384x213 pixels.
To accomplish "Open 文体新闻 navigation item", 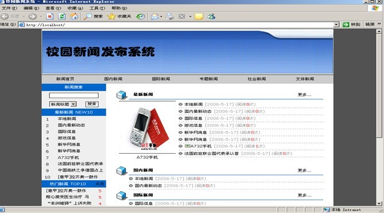I will point(305,79).
